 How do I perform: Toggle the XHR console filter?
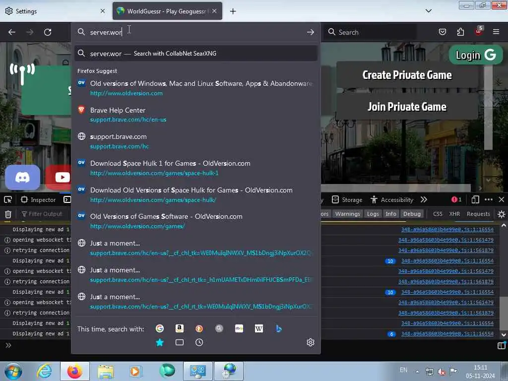(x=454, y=214)
